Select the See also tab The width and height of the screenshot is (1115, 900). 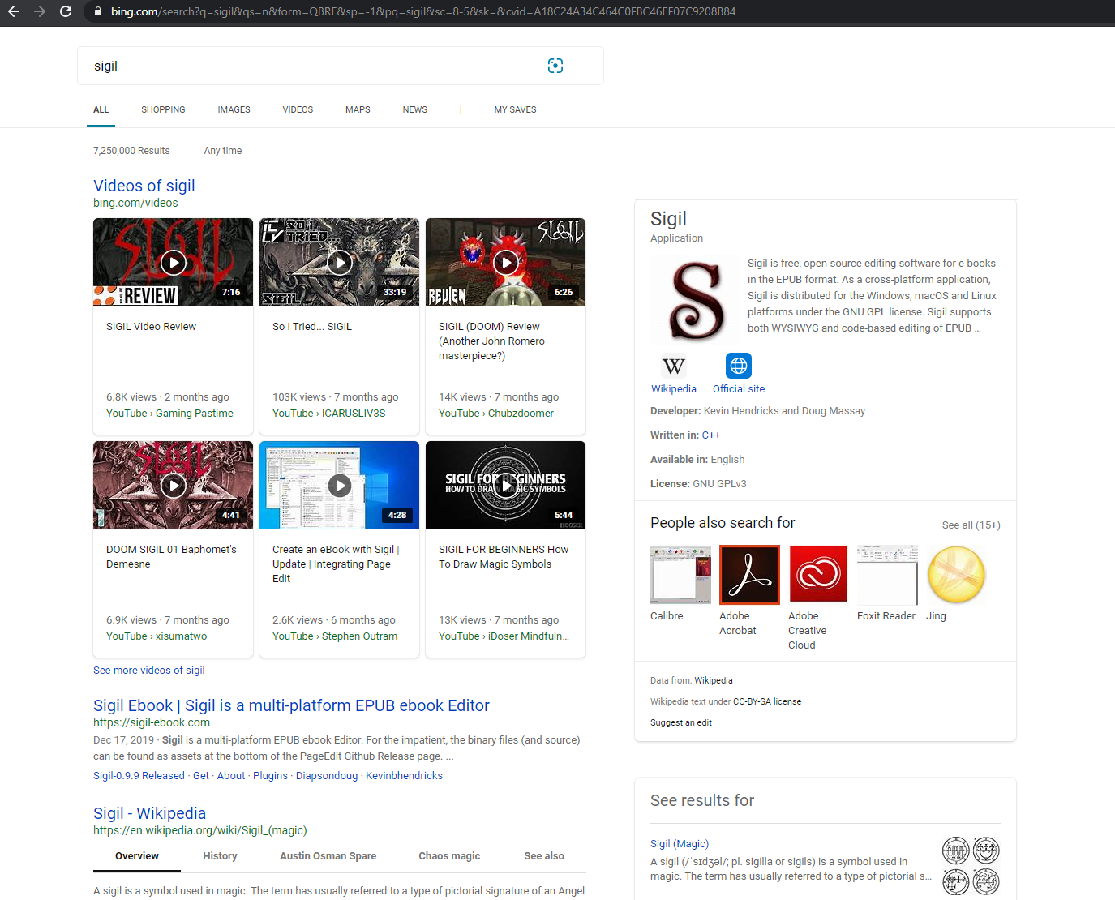click(544, 856)
